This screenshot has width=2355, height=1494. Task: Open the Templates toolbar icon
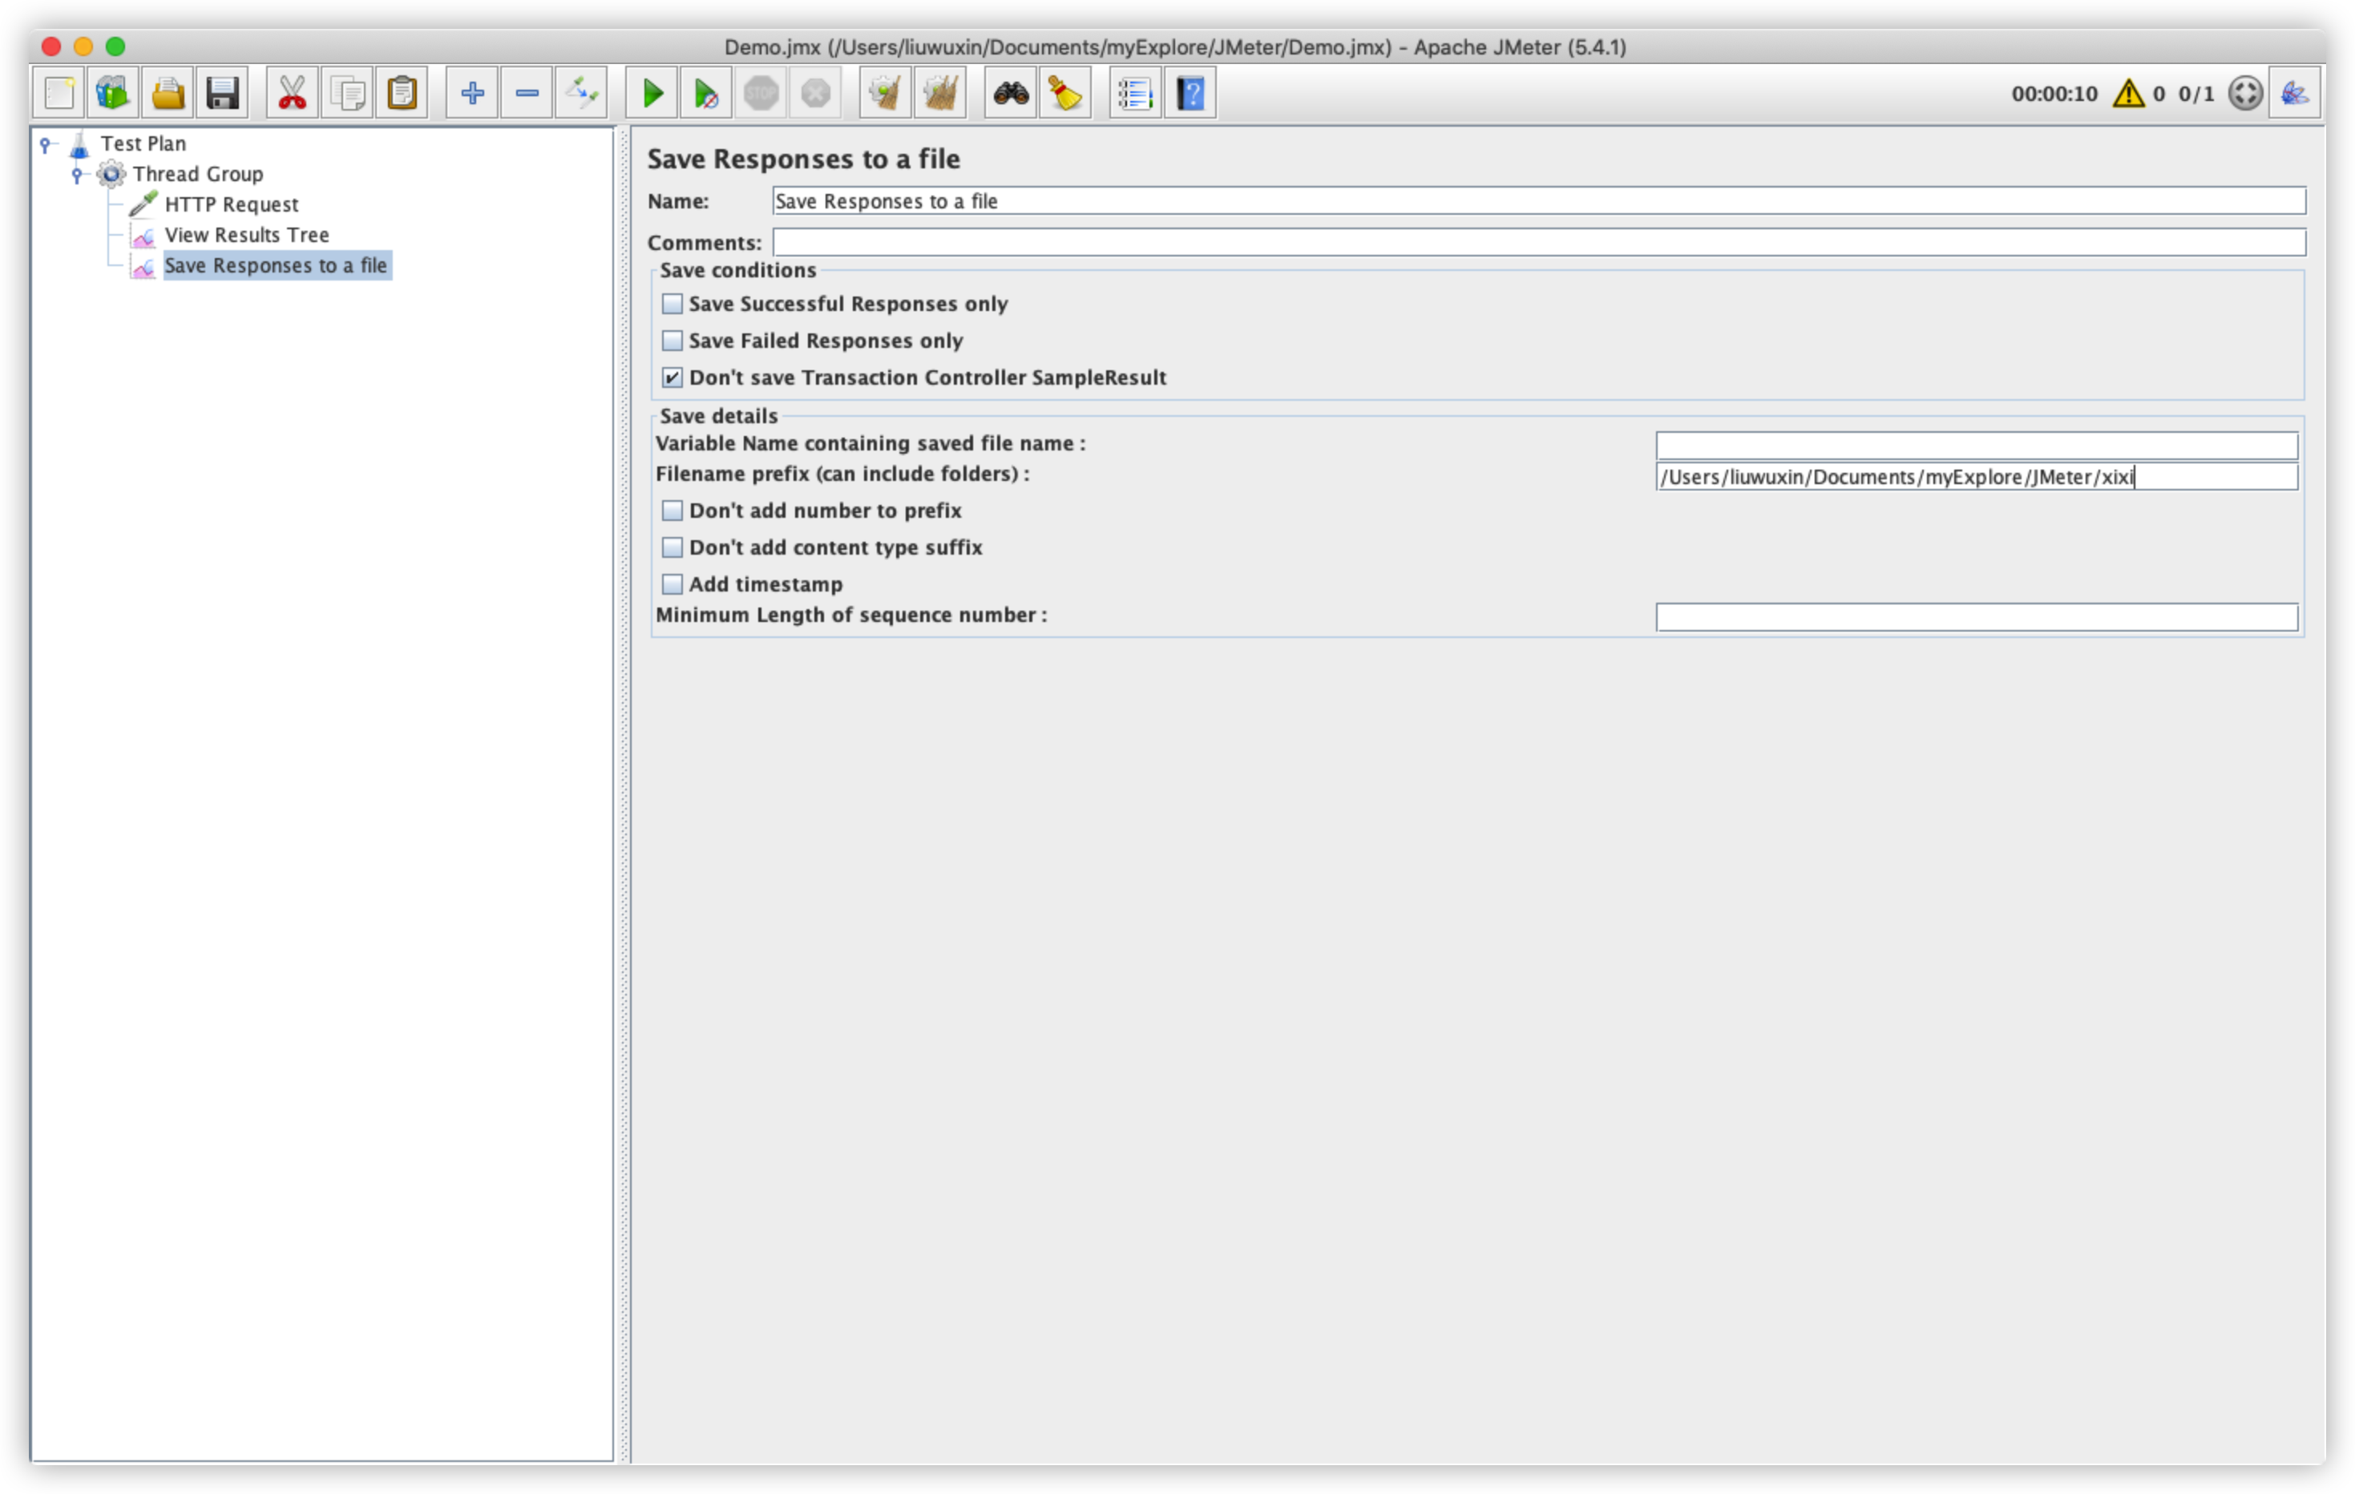pyautogui.click(x=114, y=94)
